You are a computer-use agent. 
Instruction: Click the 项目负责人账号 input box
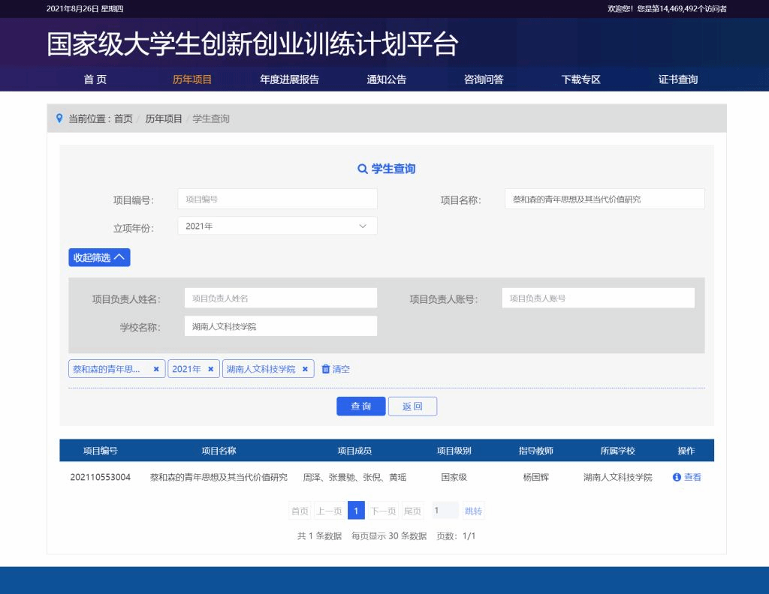coord(598,298)
